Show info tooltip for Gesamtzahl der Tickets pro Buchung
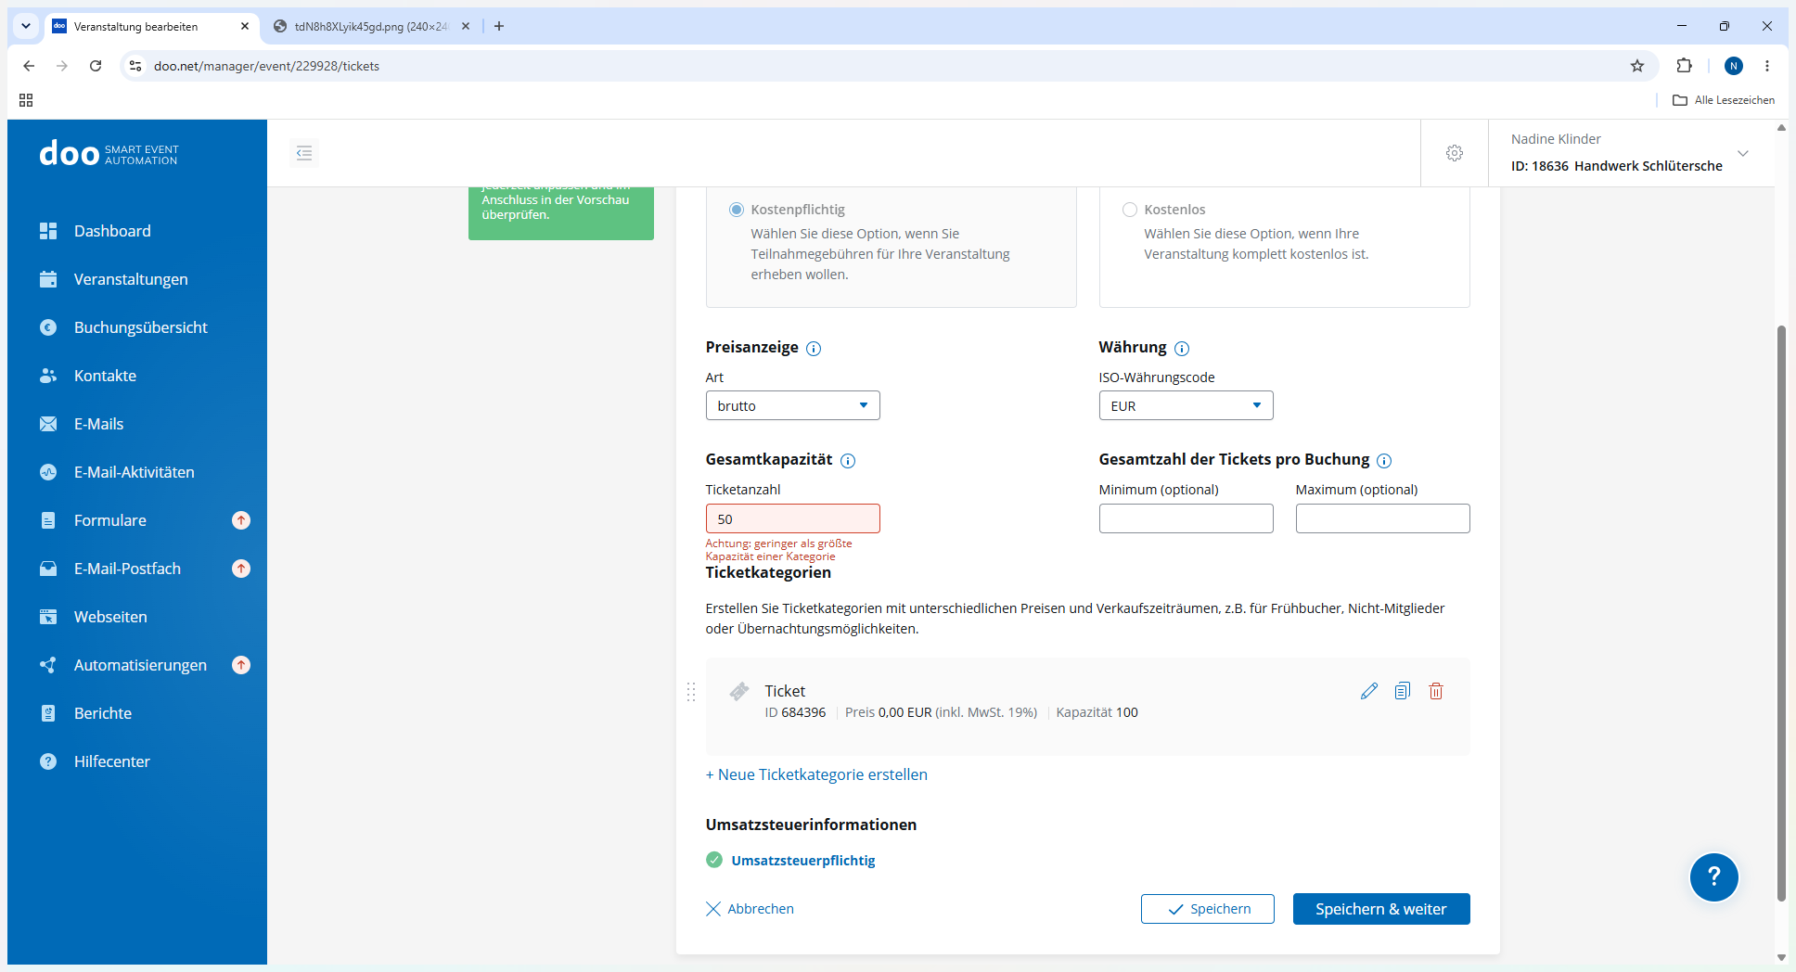Screen dimensions: 1796x972 pyautogui.click(x=1384, y=461)
